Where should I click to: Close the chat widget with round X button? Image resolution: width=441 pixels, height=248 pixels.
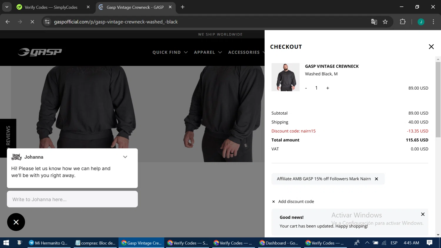click(x=16, y=222)
